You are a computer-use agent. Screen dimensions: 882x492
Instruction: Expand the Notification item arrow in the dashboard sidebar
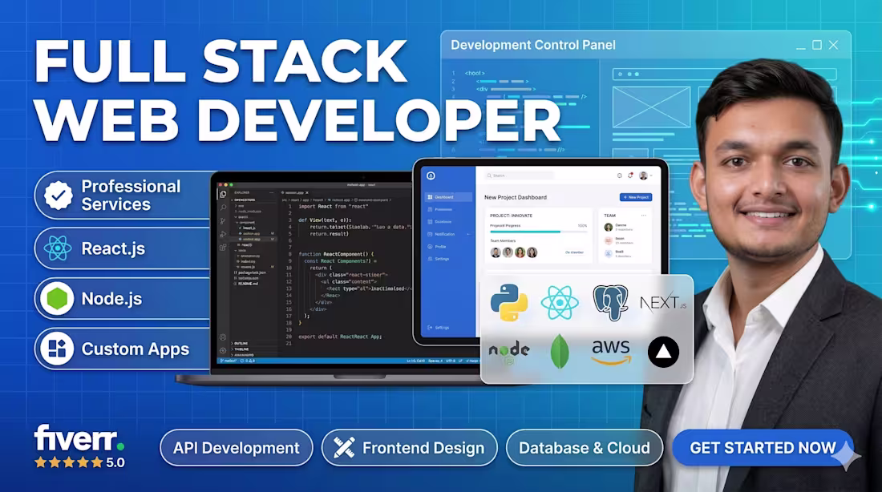[x=468, y=234]
